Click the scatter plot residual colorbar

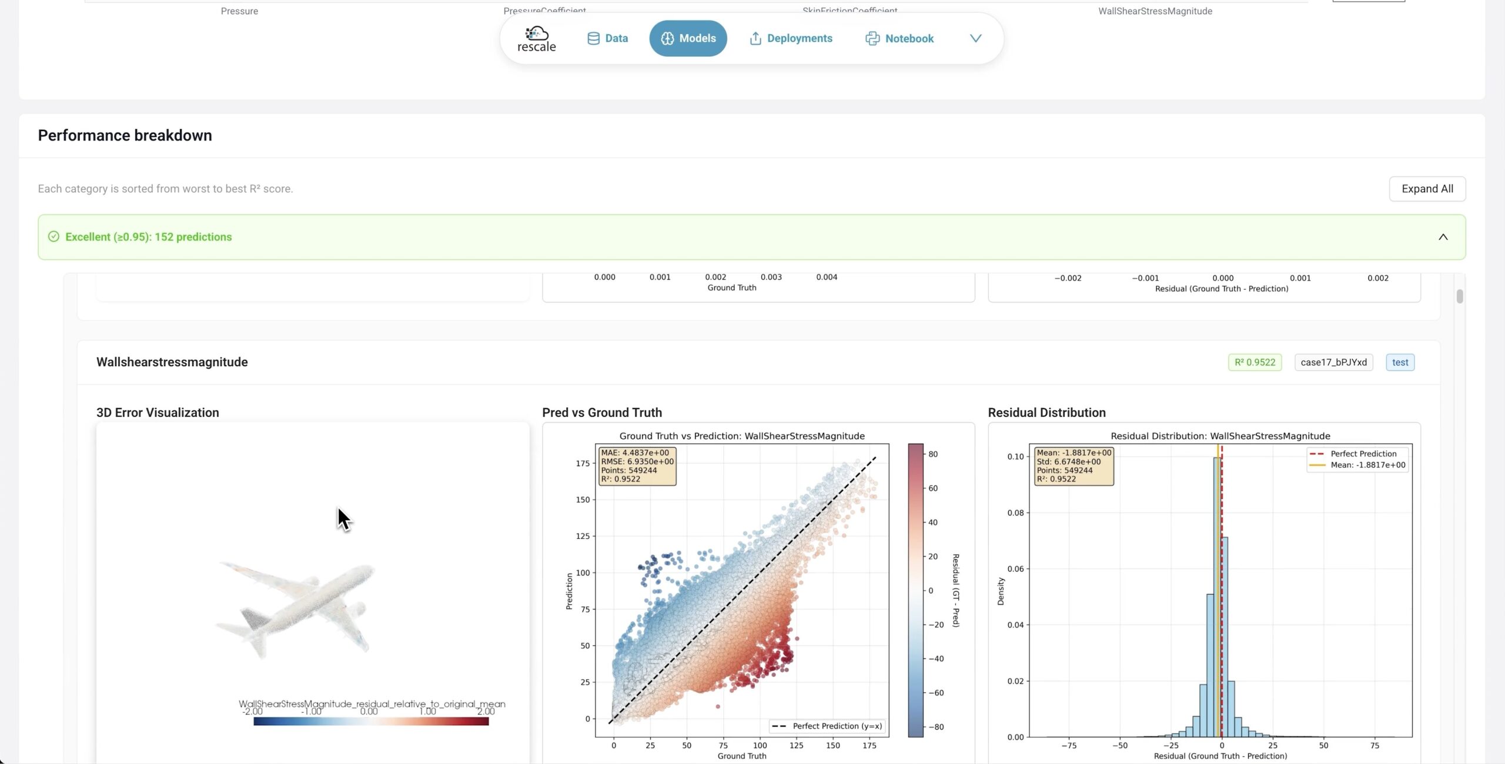(x=915, y=590)
